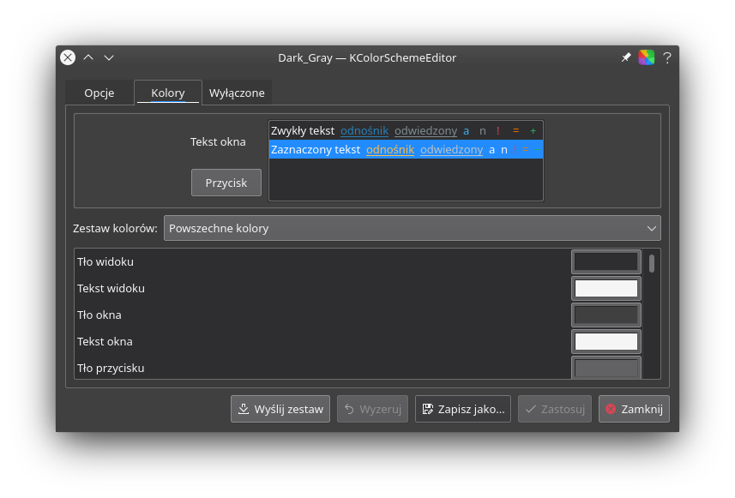Click the Przycisk preview button

point(226,183)
